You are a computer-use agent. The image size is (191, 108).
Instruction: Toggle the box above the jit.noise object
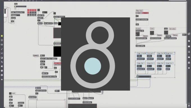(54, 13)
